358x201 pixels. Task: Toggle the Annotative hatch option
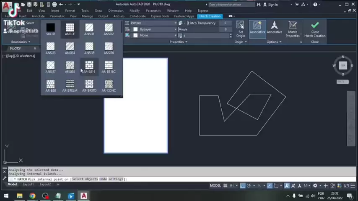tap(274, 28)
